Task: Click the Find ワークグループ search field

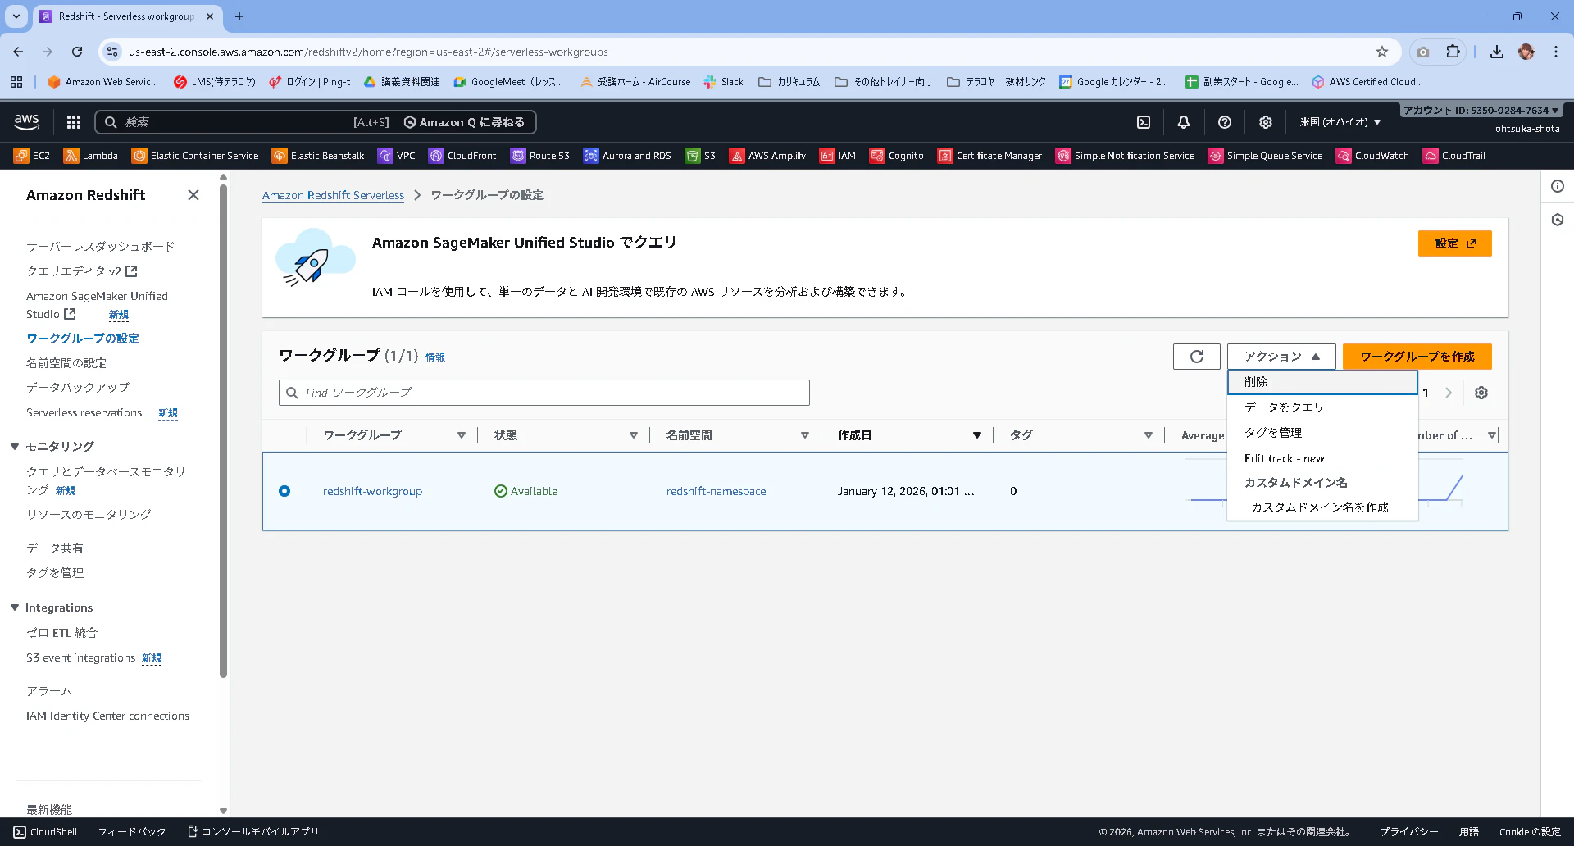Action: (544, 393)
